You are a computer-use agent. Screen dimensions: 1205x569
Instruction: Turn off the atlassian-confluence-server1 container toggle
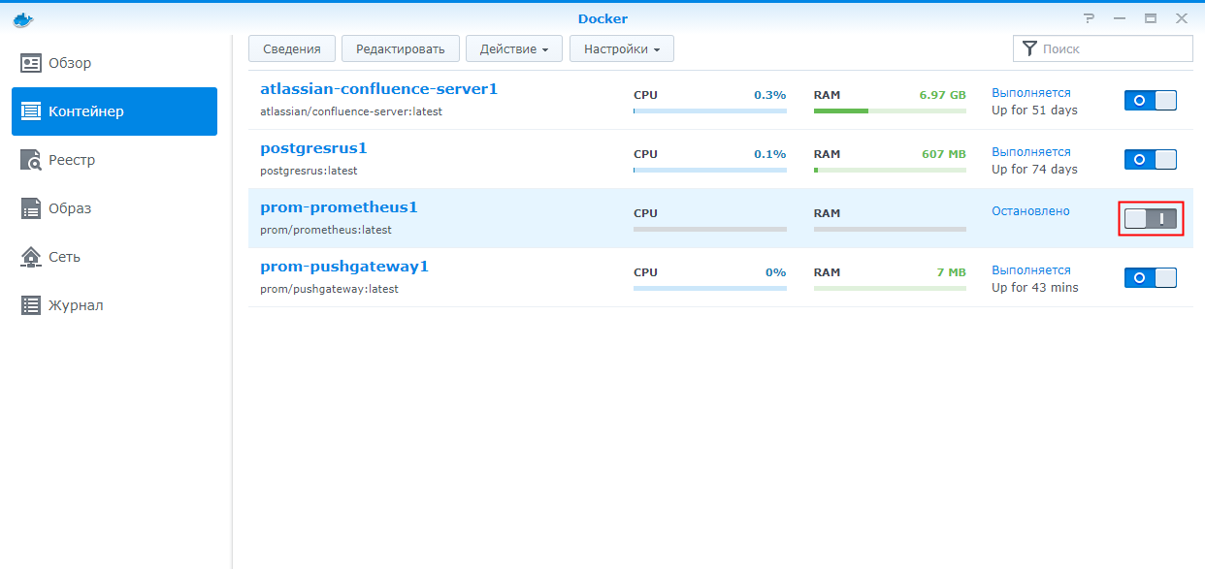(x=1150, y=101)
